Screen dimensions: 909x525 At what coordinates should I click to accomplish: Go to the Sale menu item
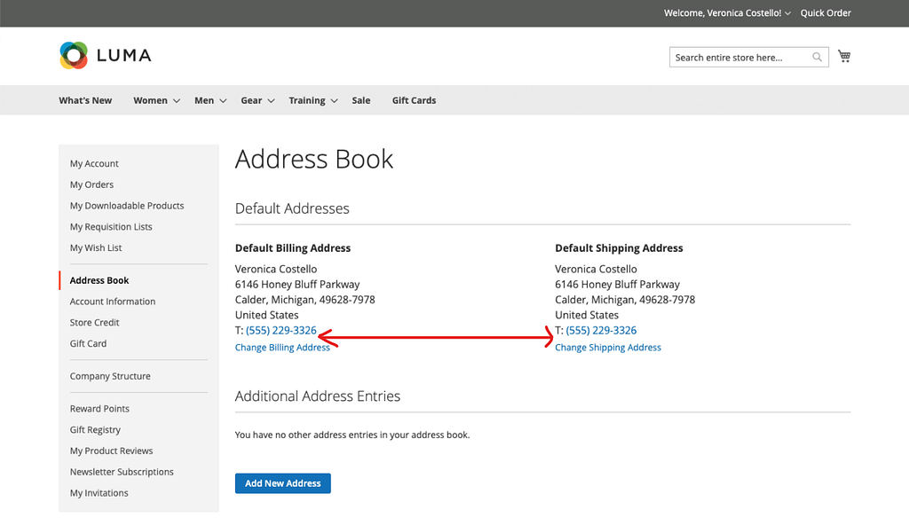coord(360,101)
